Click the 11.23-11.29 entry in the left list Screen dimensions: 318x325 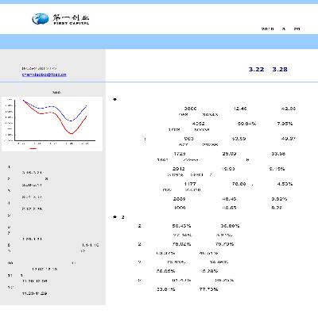tap(34, 293)
